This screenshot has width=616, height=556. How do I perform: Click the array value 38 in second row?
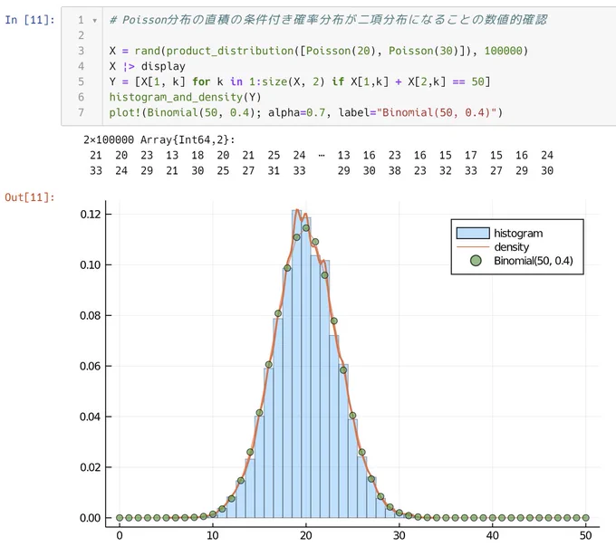pyautogui.click(x=394, y=171)
